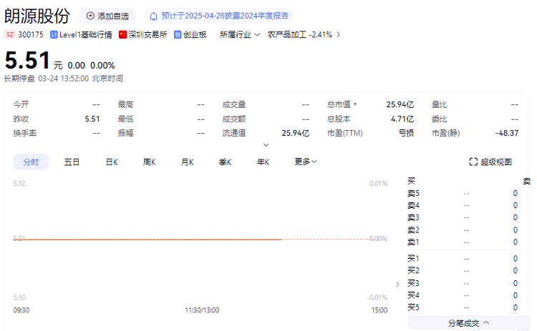This screenshot has width=537, height=331.
Task: Click the 买5 order book row
Action: 463,307
